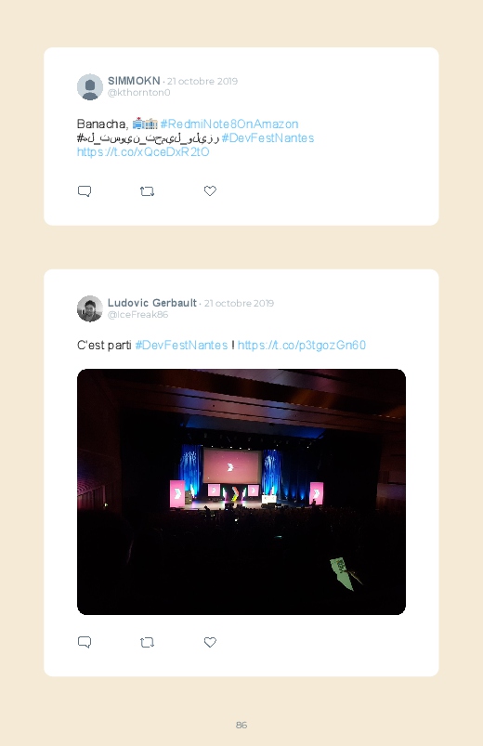Click the Ludovic Gerbault display name
This screenshot has width=483, height=746.
pyautogui.click(x=151, y=303)
